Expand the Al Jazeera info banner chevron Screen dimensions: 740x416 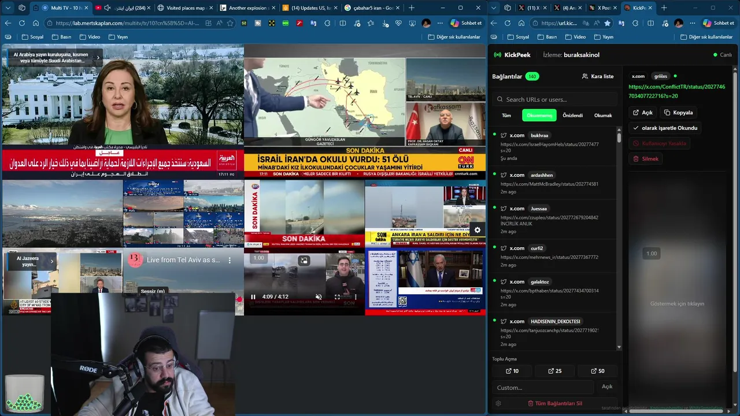(51, 261)
